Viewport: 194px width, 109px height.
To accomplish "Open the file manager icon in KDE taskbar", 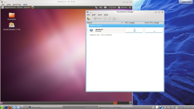I will click(x=18, y=107).
